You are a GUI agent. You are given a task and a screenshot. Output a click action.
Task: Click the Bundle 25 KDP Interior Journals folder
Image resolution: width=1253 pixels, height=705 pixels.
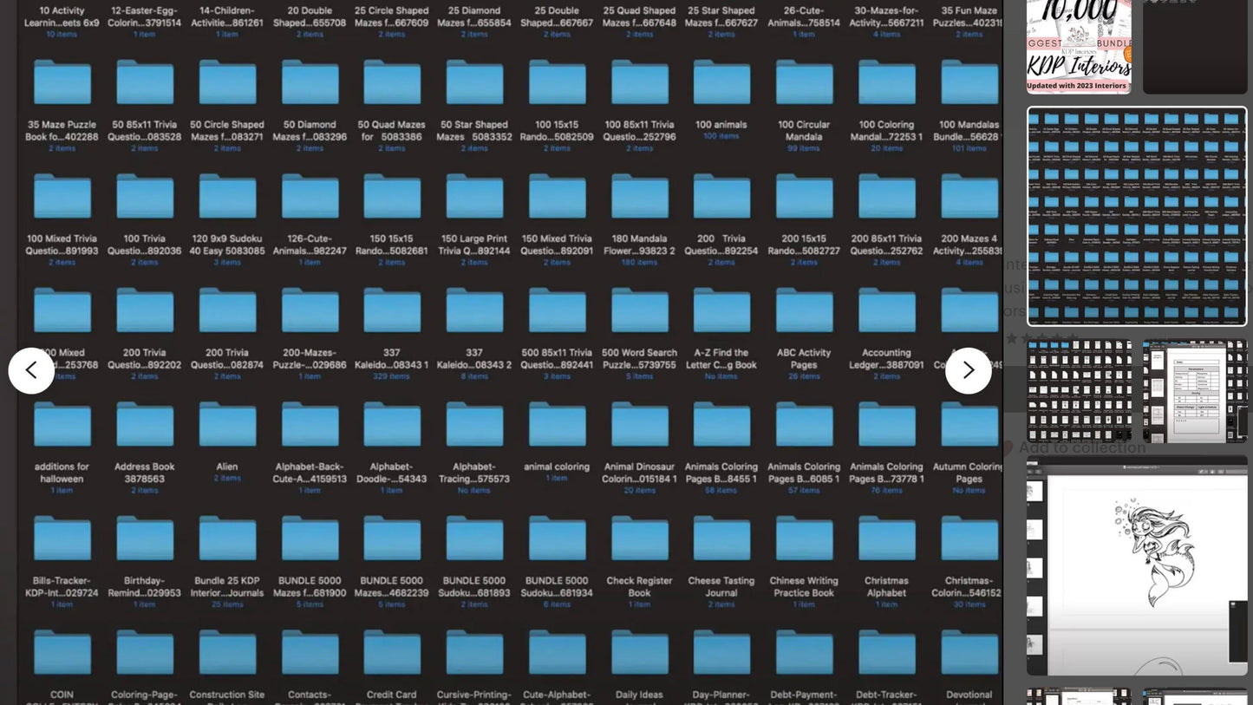(227, 539)
